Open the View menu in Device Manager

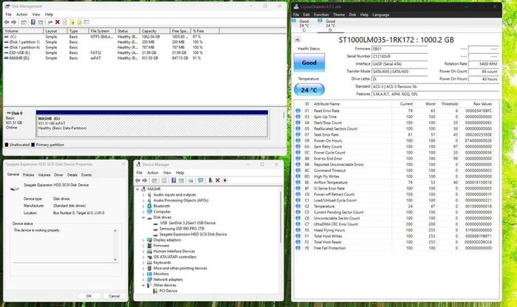167,173
